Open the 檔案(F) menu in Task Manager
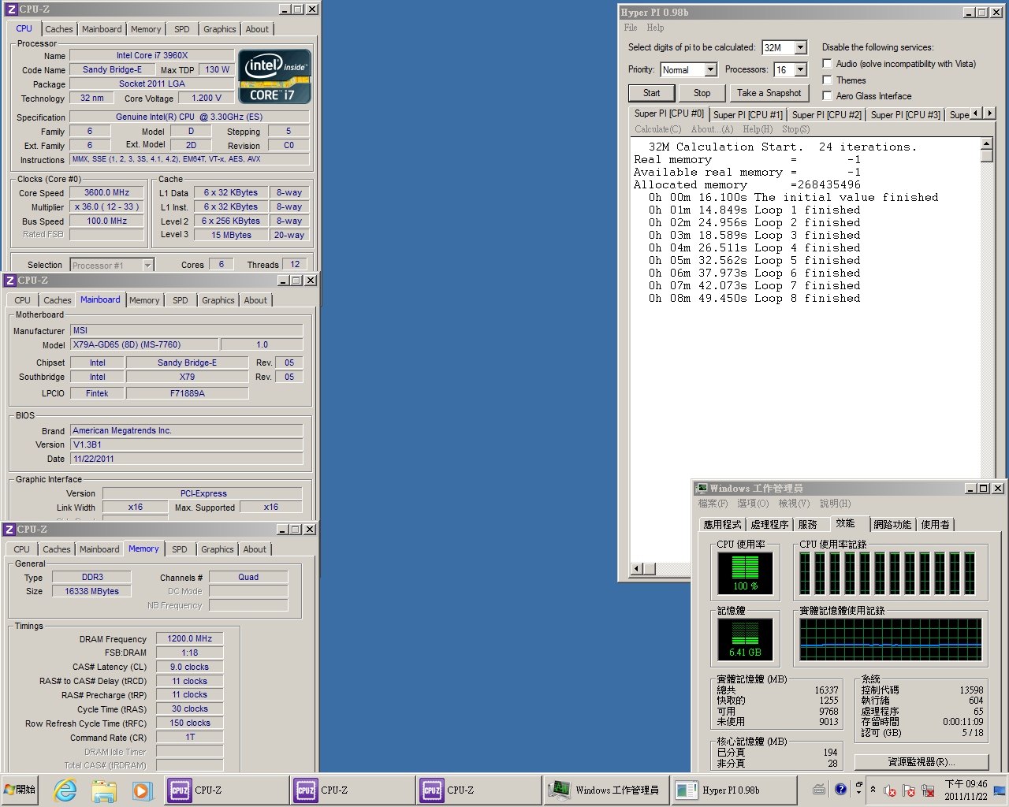Viewport: 1009px width, 807px height. coord(713,504)
